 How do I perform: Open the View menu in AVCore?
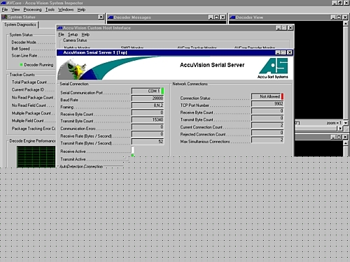(15, 10)
